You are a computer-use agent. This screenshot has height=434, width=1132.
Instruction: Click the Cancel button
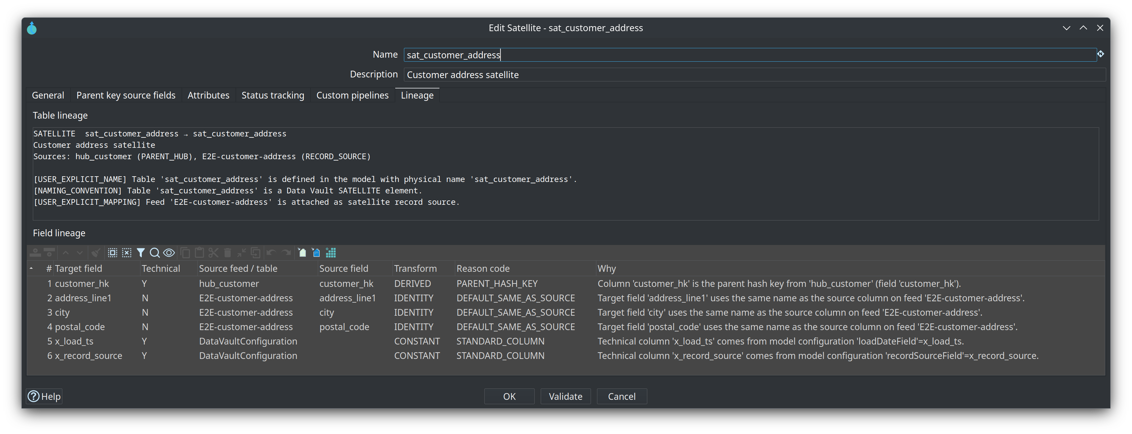(x=622, y=396)
